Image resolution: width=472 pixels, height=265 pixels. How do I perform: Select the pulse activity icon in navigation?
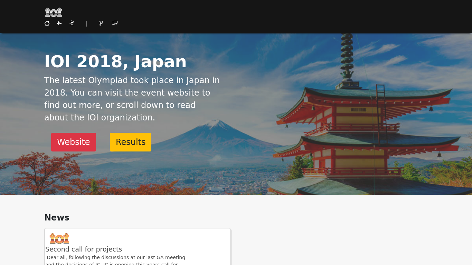59,23
